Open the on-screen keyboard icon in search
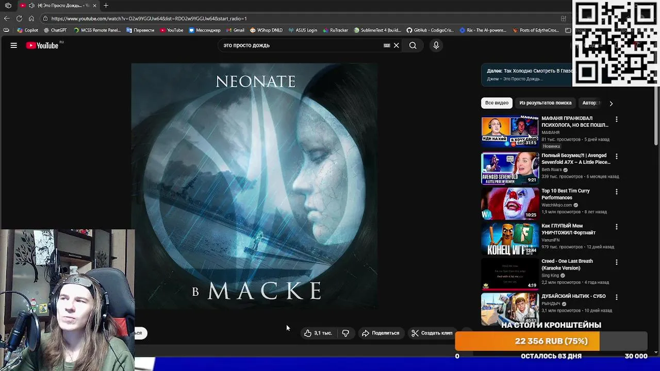The height and width of the screenshot is (371, 660). [x=387, y=45]
